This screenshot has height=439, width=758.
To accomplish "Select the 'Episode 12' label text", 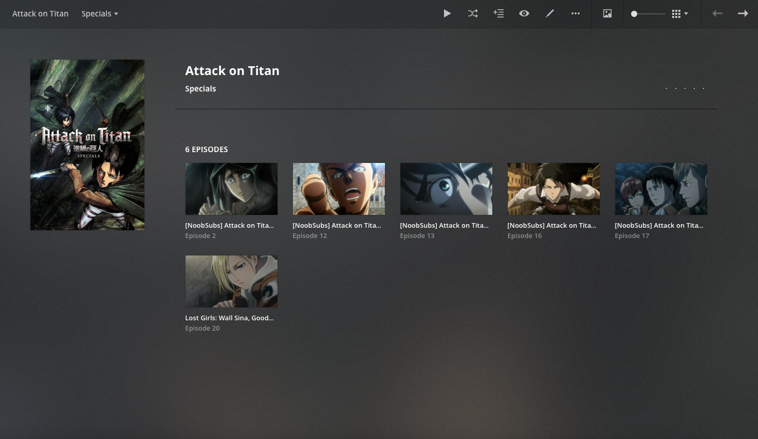I will 310,235.
